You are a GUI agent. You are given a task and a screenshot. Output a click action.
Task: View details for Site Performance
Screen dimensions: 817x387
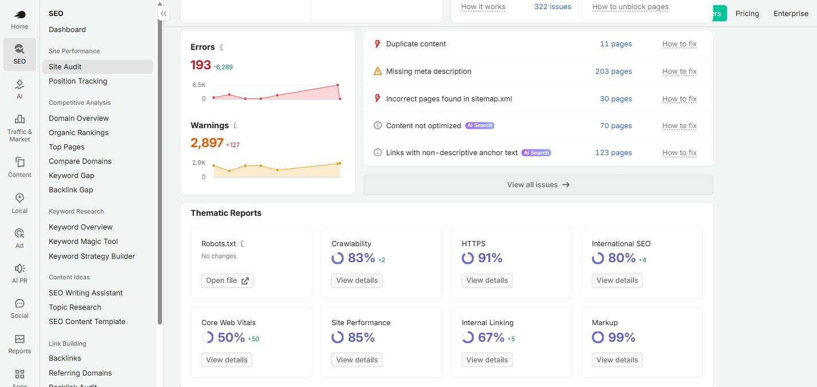(x=357, y=360)
